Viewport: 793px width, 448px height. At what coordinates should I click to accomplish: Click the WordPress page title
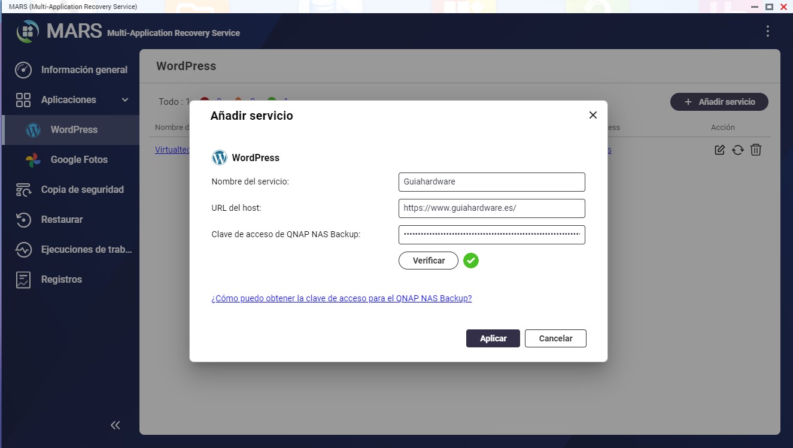point(186,66)
